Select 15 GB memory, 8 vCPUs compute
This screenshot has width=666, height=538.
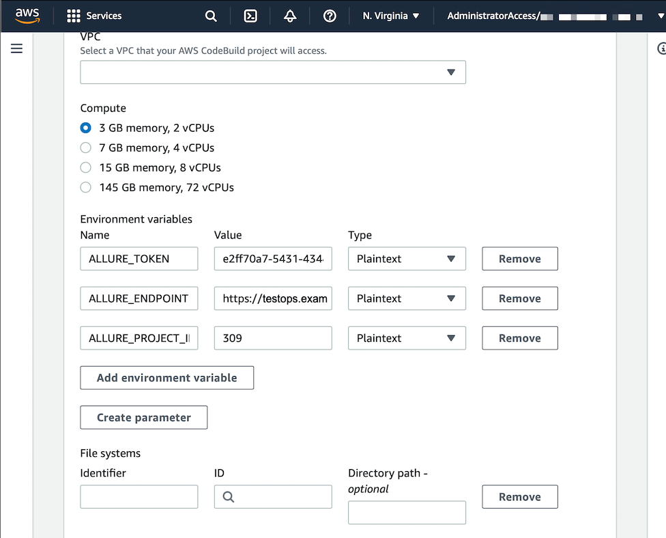click(86, 167)
